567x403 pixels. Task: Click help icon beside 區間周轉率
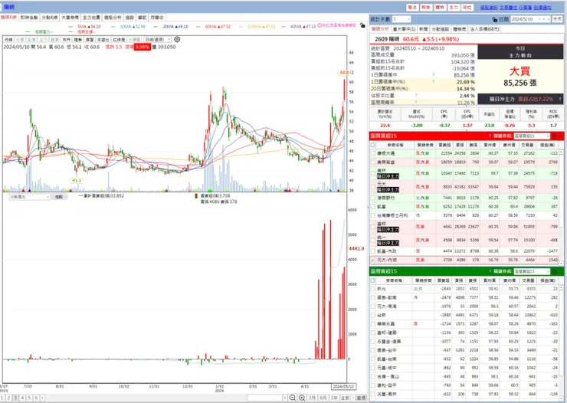416,103
